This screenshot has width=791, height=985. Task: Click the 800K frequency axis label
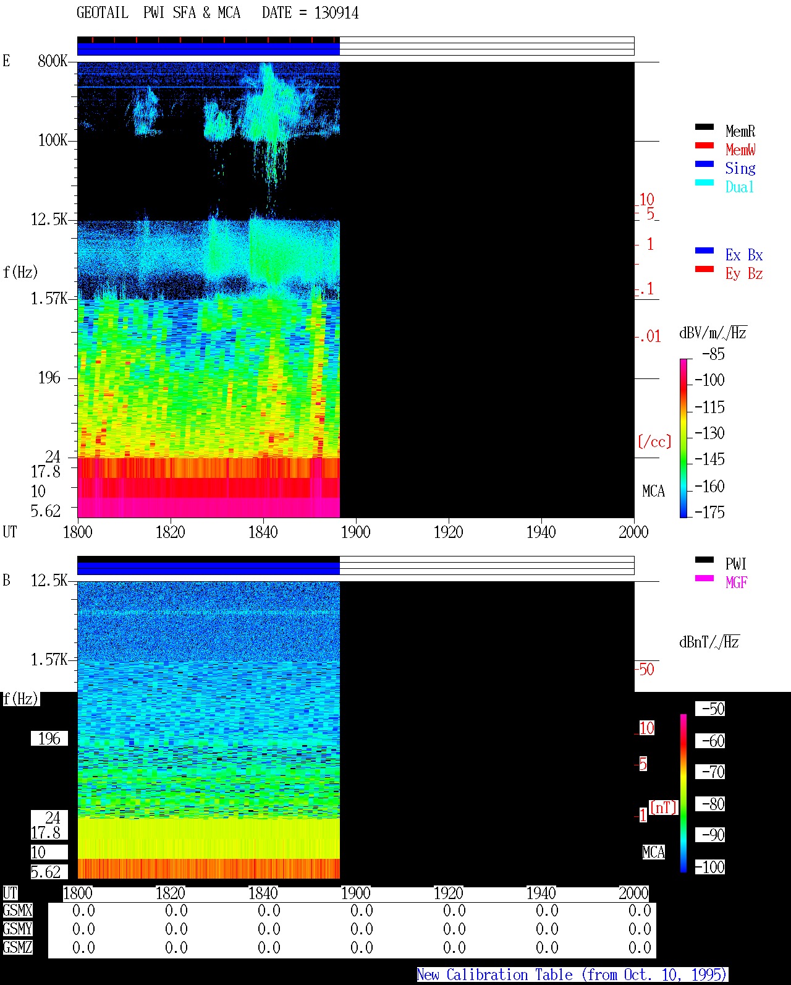click(x=53, y=61)
